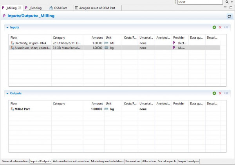Open the Parameters page tab
235x165 pixels.
(133, 161)
